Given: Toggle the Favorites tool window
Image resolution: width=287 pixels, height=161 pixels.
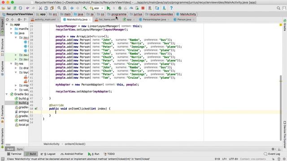Looking at the screenshot, I should coord(2,114).
